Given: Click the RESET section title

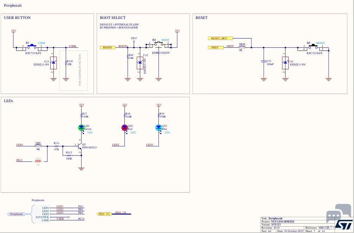Looking at the screenshot, I should click(x=202, y=18).
